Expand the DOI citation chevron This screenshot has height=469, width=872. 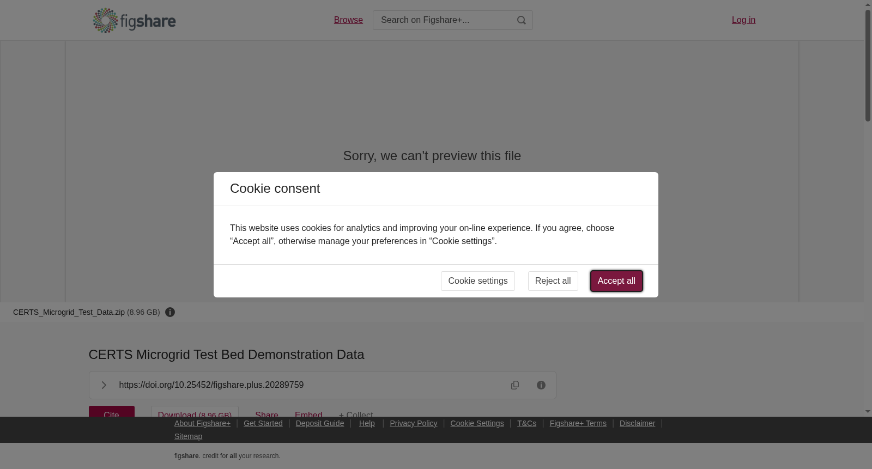[x=104, y=385]
